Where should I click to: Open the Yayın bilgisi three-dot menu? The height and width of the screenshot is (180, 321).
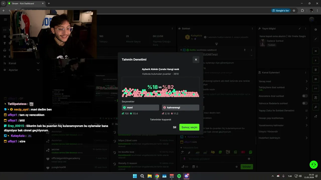305,28
